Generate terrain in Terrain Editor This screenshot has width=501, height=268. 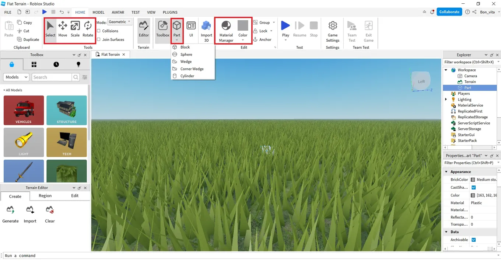point(10,215)
